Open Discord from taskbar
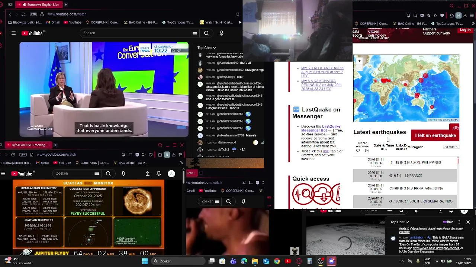476x267 pixels. (331, 261)
